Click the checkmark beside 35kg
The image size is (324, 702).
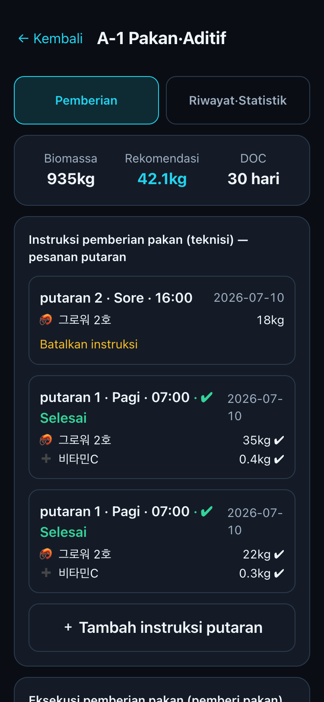click(x=279, y=440)
